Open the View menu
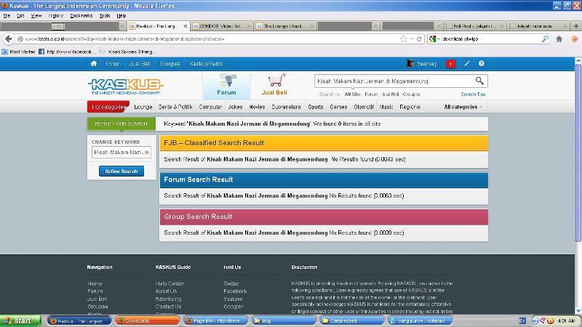 36,15
